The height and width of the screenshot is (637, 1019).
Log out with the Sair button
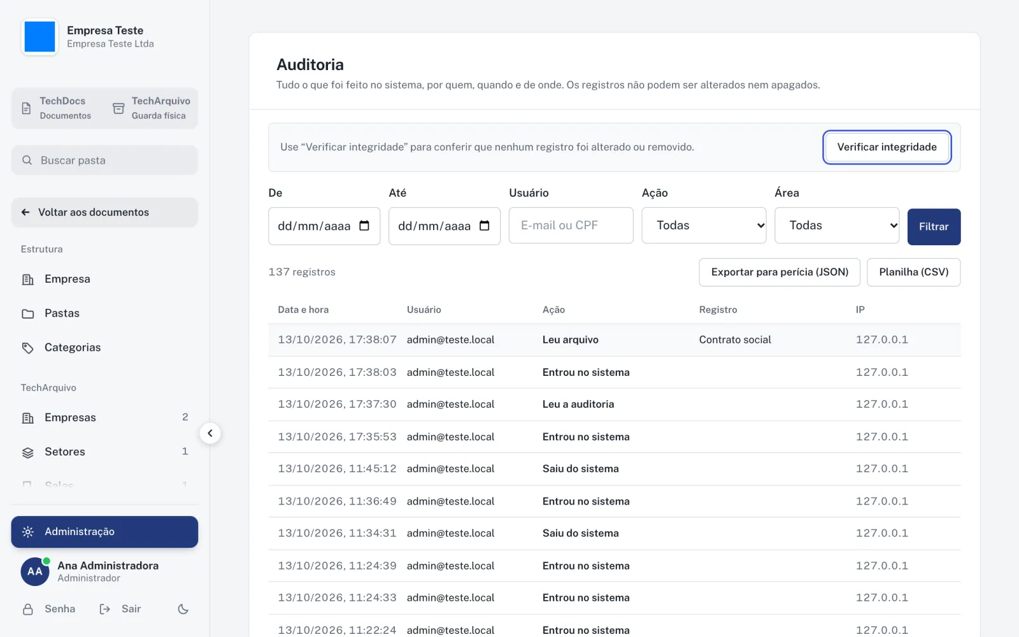(x=120, y=609)
